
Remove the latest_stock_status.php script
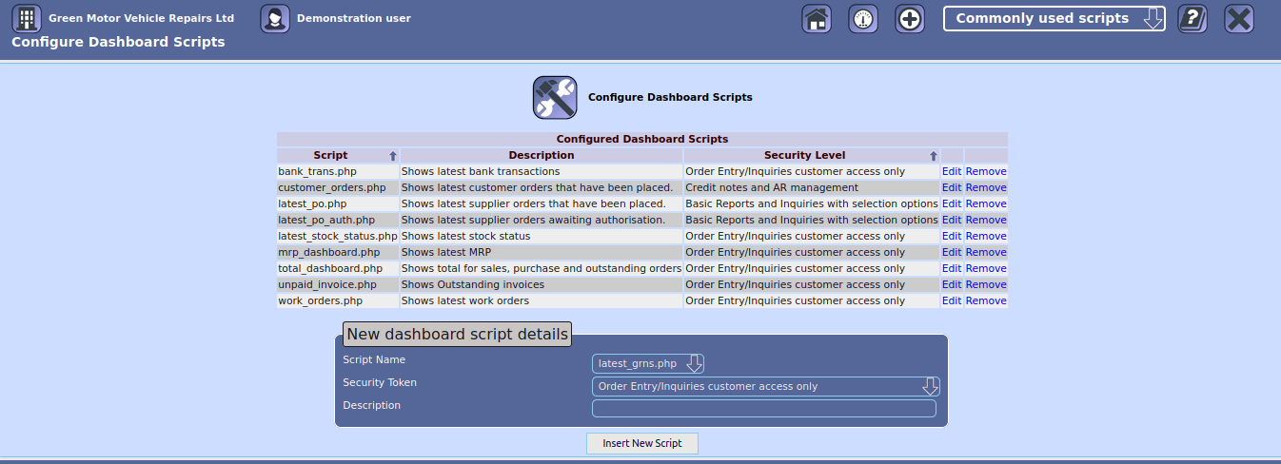(985, 237)
